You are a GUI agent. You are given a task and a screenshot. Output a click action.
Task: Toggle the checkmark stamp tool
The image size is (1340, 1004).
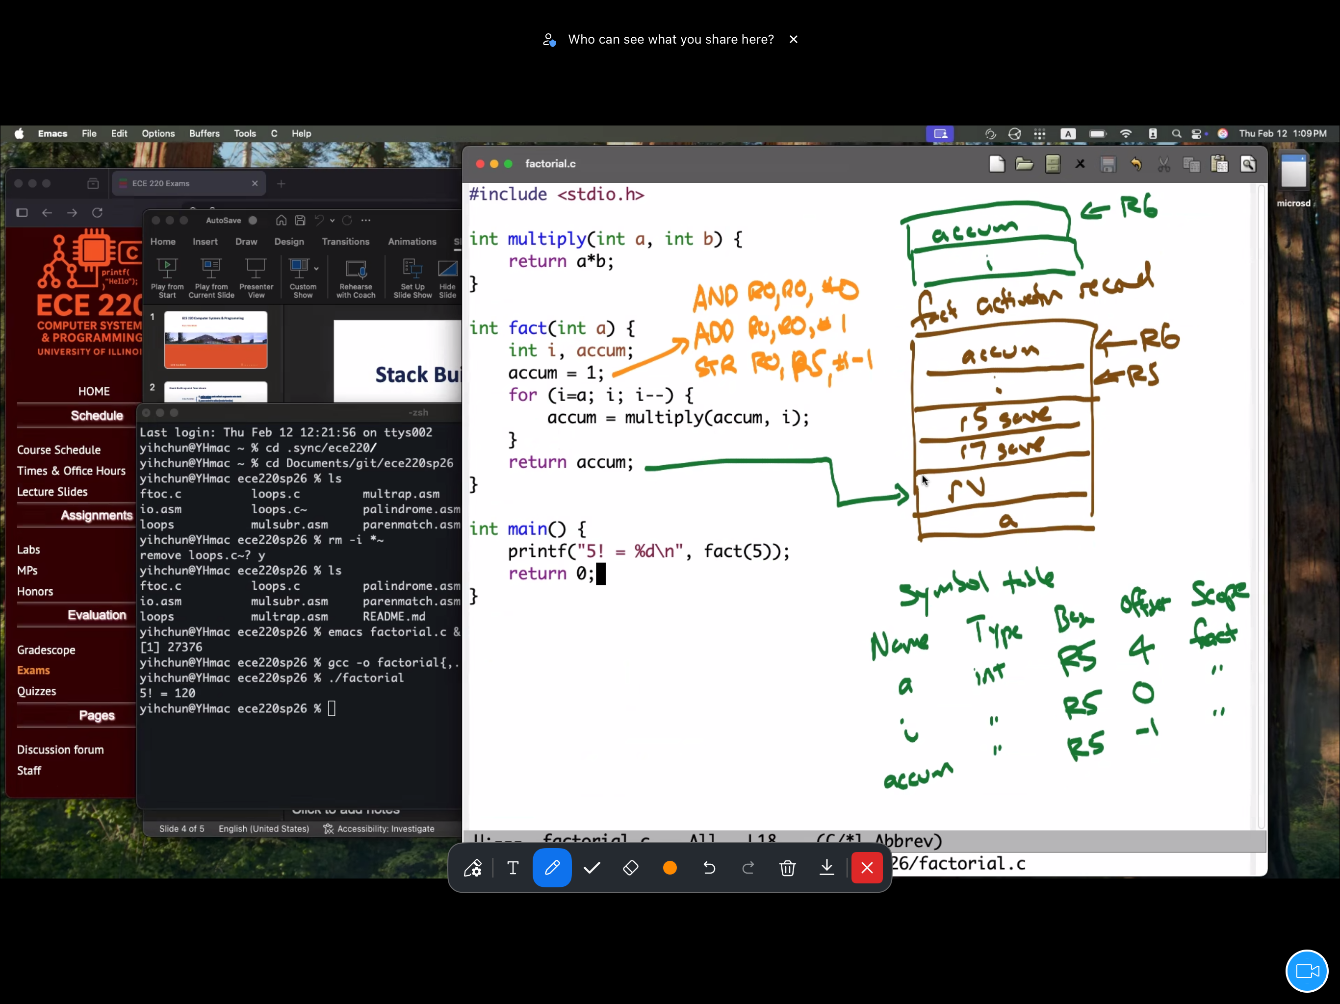591,868
